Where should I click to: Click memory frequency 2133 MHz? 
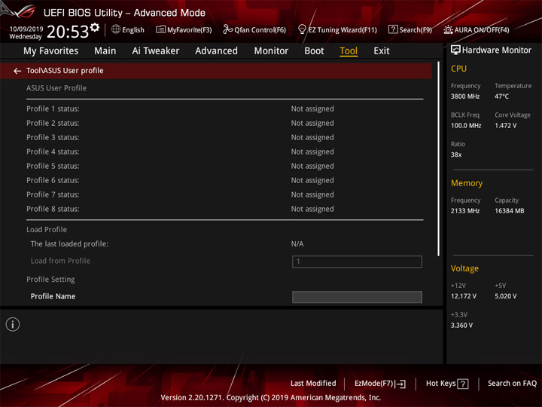465,211
